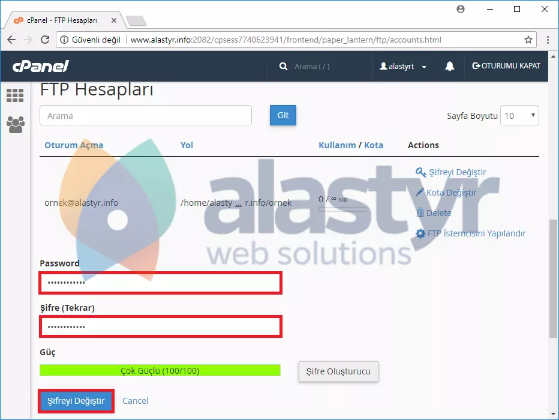The width and height of the screenshot is (559, 420).
Task: Open User Manager icon in sidebar
Action: click(15, 124)
